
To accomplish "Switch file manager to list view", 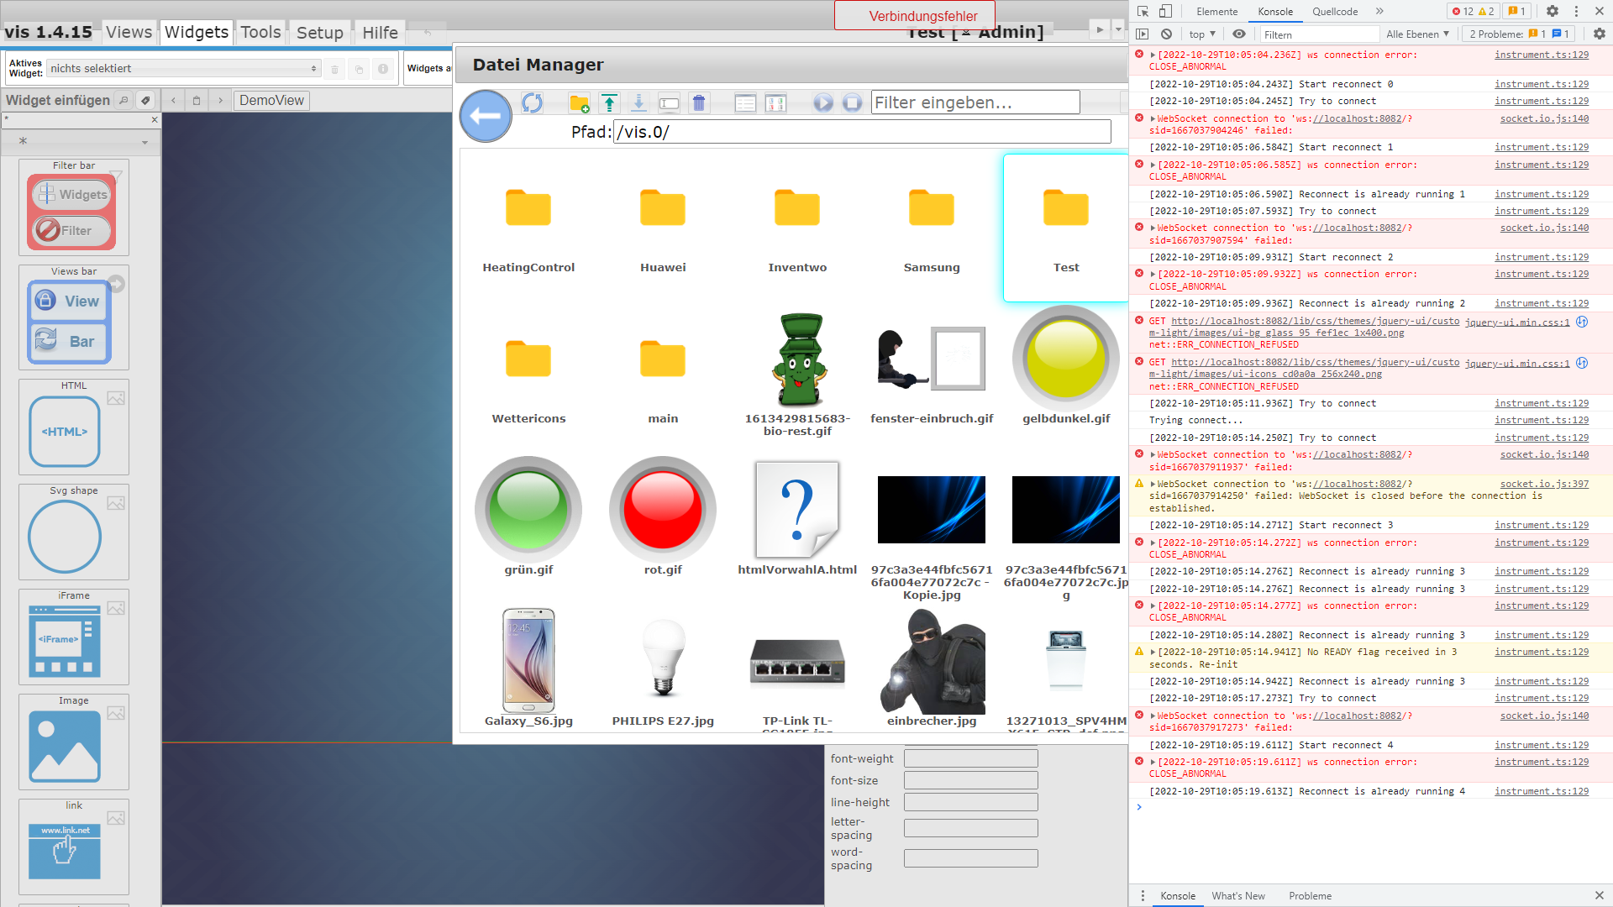I will click(x=745, y=103).
